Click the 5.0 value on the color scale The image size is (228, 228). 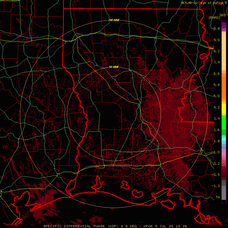click(217, 96)
